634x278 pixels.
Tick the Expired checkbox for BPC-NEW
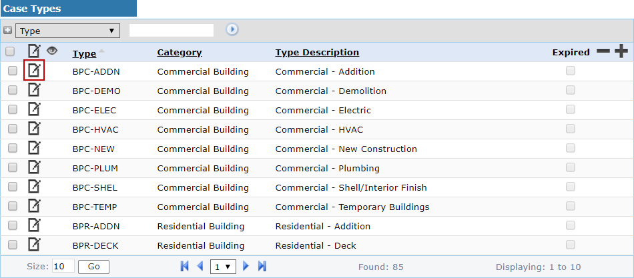(571, 148)
